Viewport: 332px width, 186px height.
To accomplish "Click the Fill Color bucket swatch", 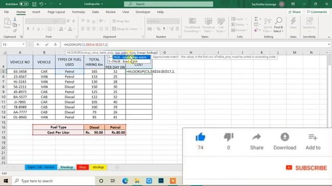I will tap(61, 29).
